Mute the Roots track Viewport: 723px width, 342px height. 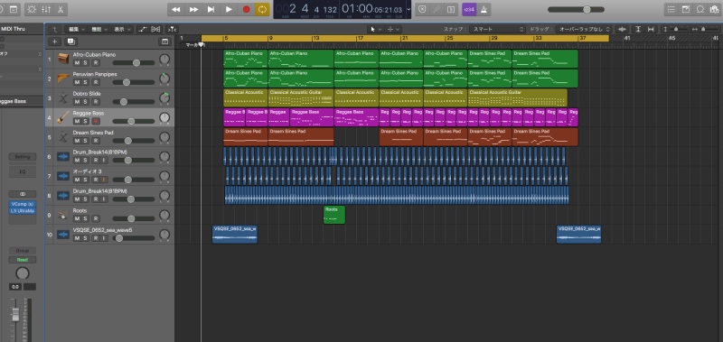point(77,218)
